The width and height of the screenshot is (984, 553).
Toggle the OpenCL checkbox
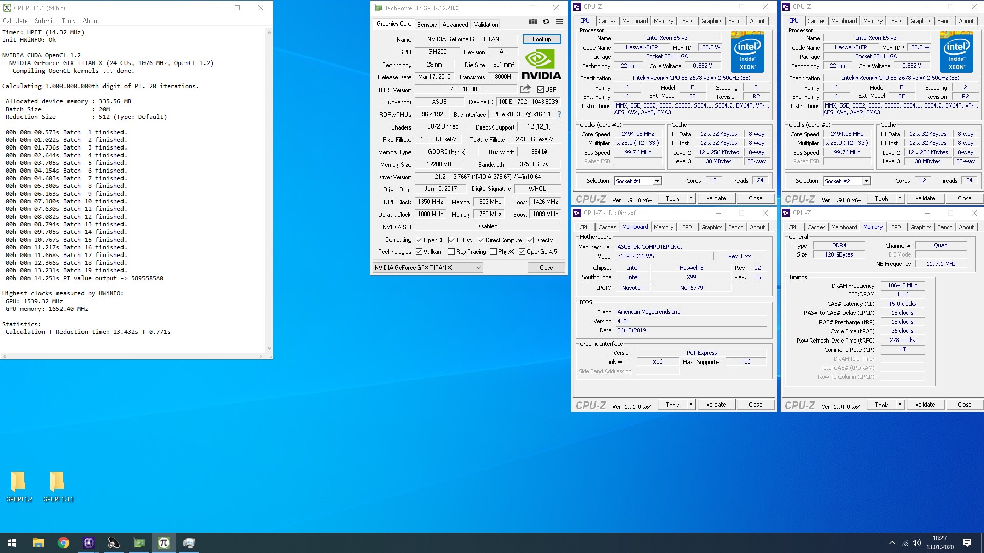pyautogui.click(x=419, y=240)
